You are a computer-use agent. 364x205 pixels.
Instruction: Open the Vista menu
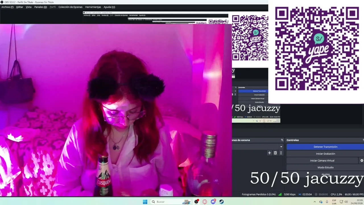coord(29,7)
